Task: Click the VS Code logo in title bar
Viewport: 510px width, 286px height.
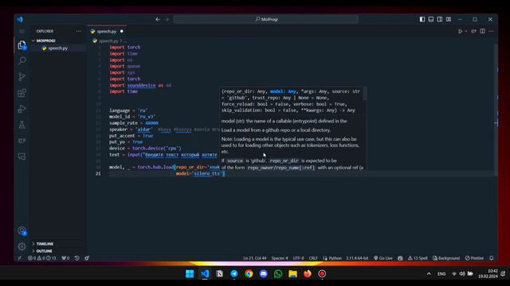Action: (20, 19)
